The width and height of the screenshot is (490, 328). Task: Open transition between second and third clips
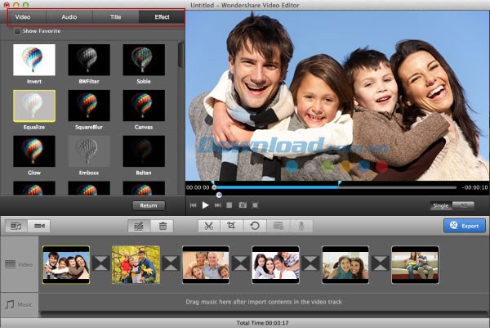pyautogui.click(x=171, y=263)
